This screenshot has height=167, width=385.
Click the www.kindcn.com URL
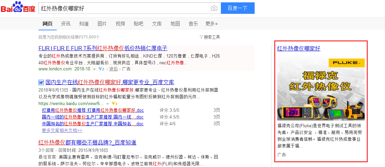tap(55, 69)
